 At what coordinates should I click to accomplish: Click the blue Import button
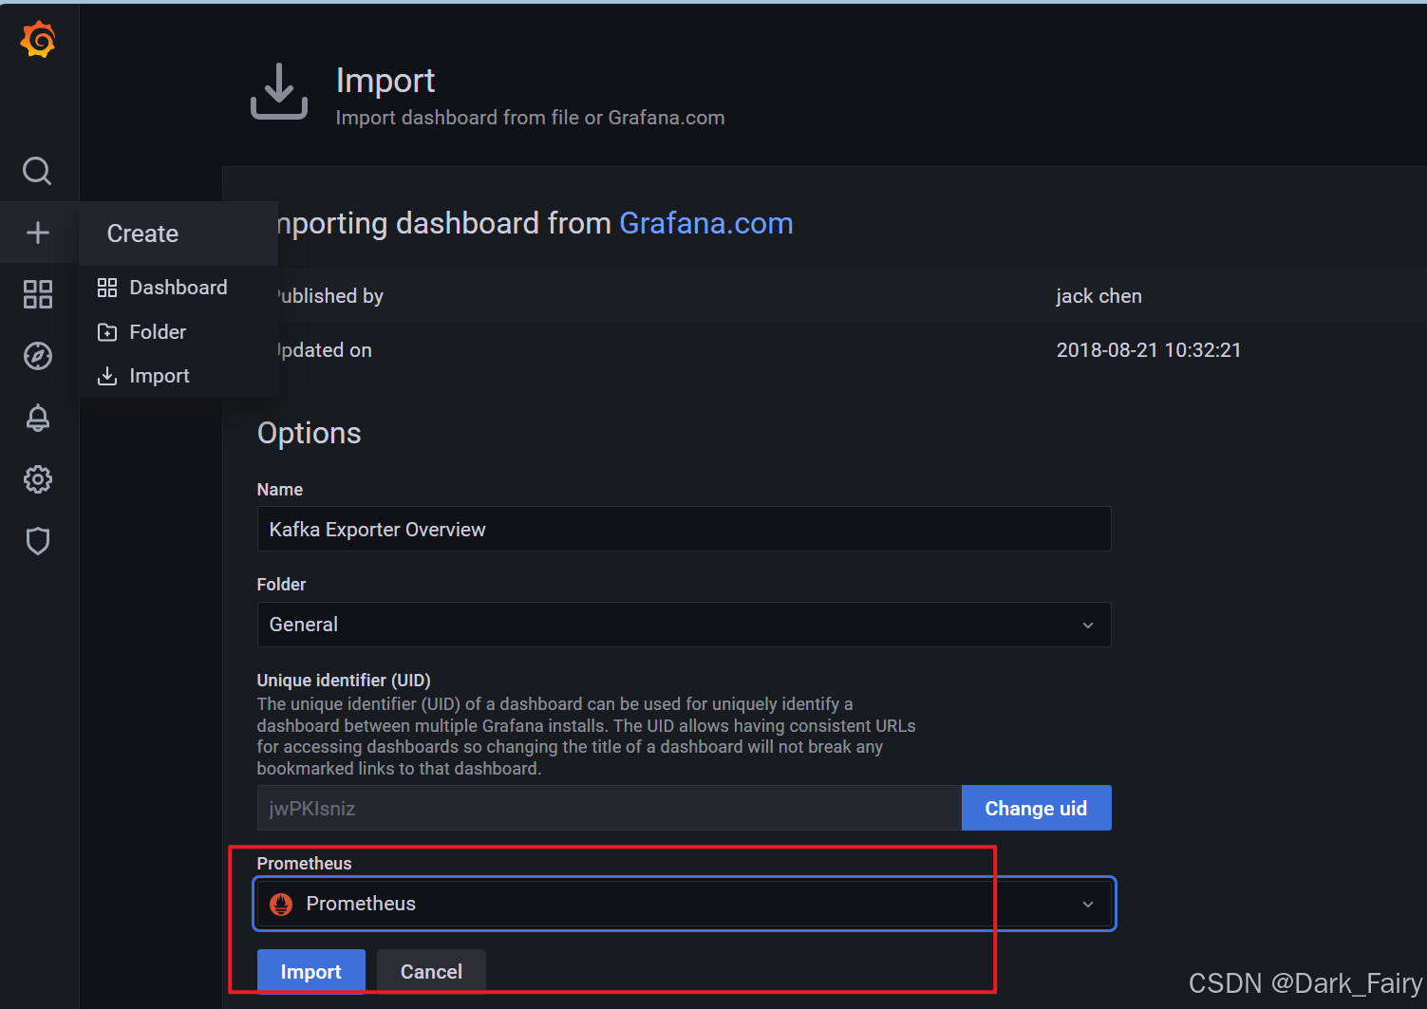(310, 972)
